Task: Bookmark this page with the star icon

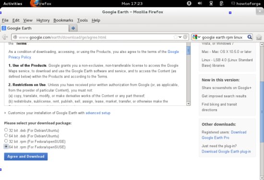Action: 175,37
